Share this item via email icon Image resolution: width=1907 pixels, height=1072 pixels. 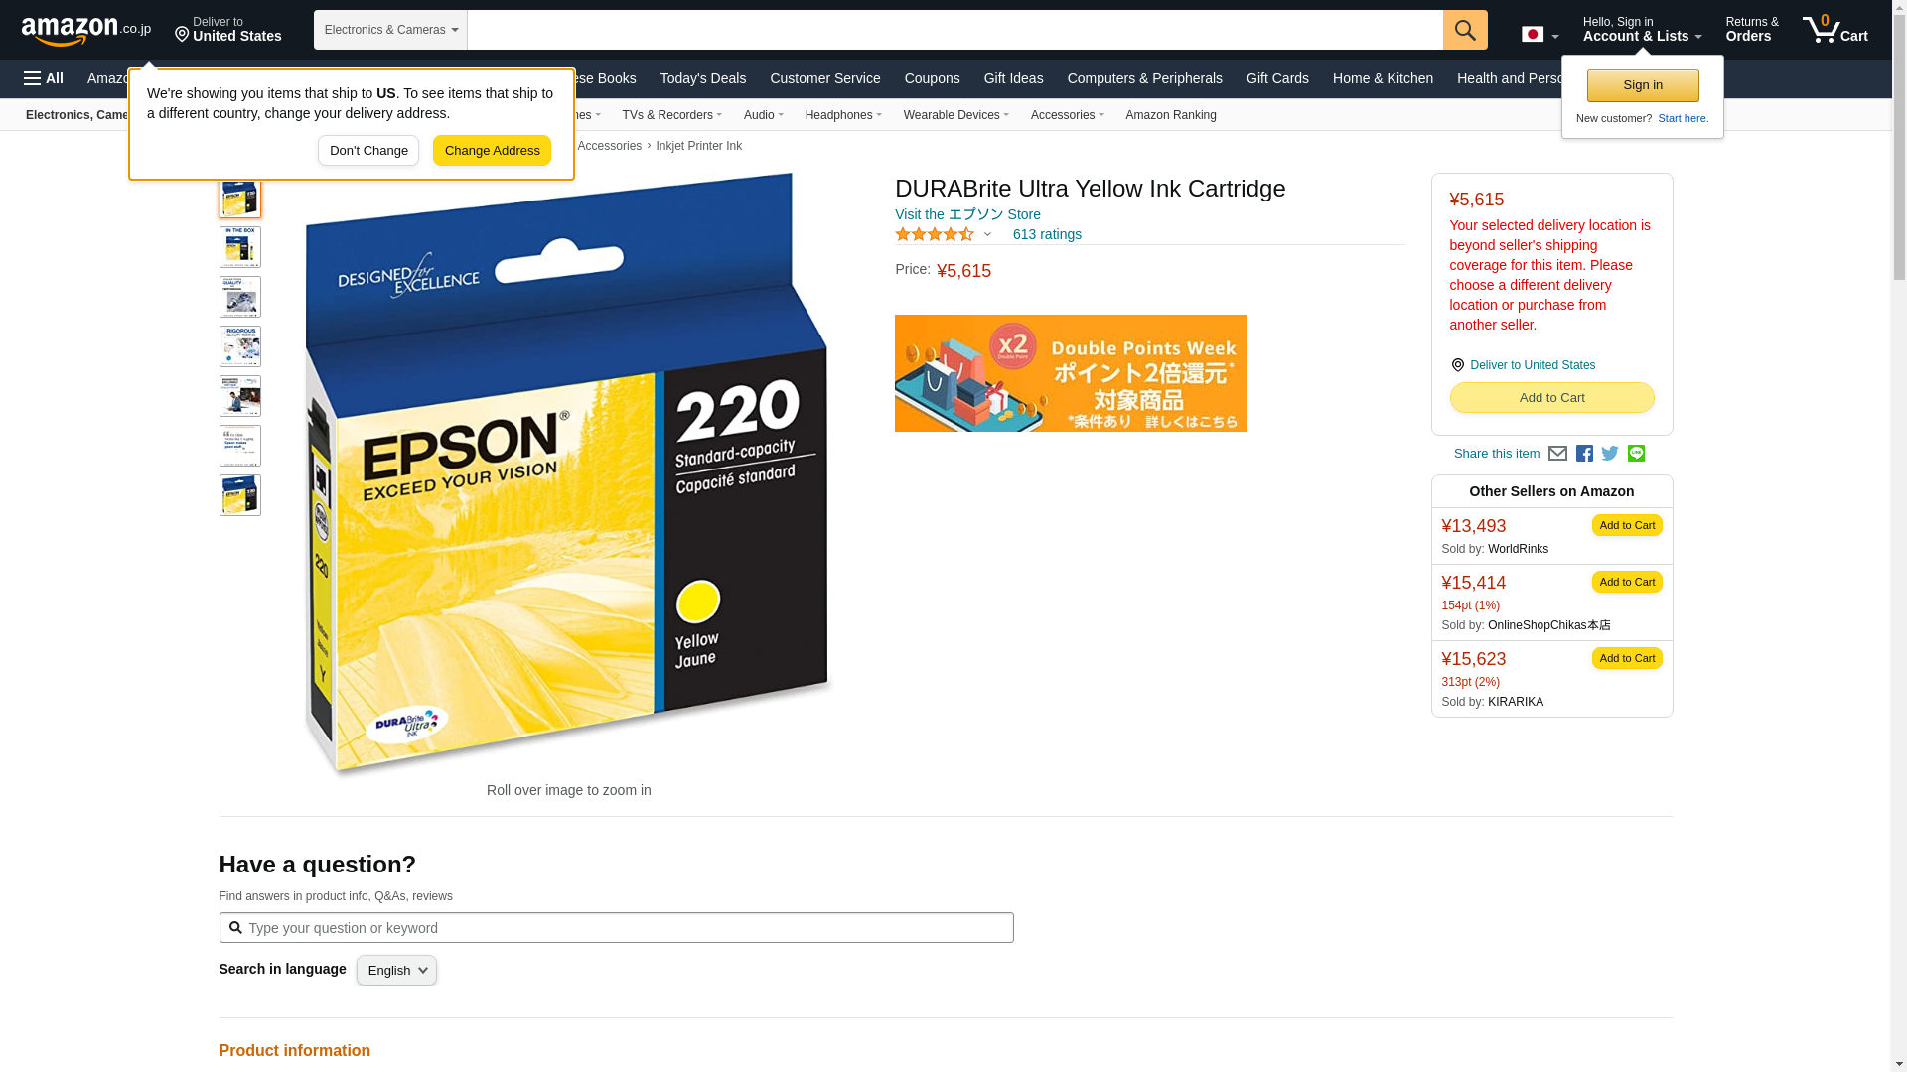click(x=1557, y=454)
